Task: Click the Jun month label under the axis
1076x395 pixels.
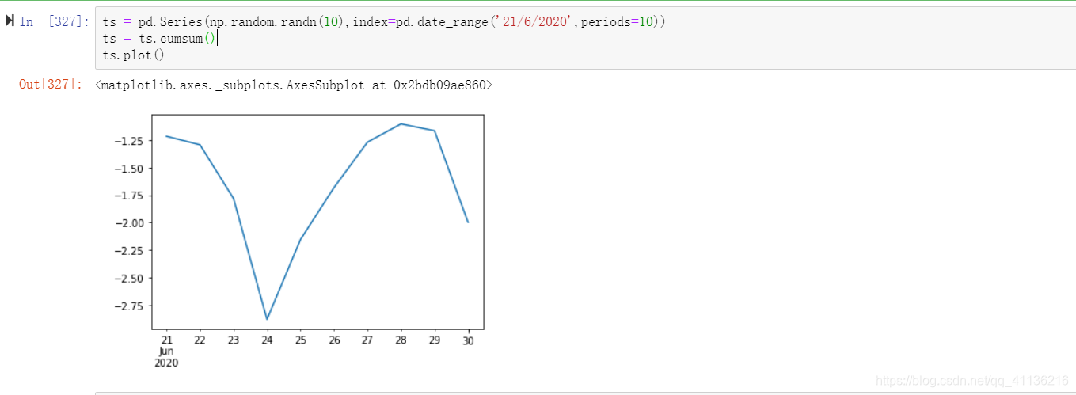Action: pyautogui.click(x=166, y=351)
